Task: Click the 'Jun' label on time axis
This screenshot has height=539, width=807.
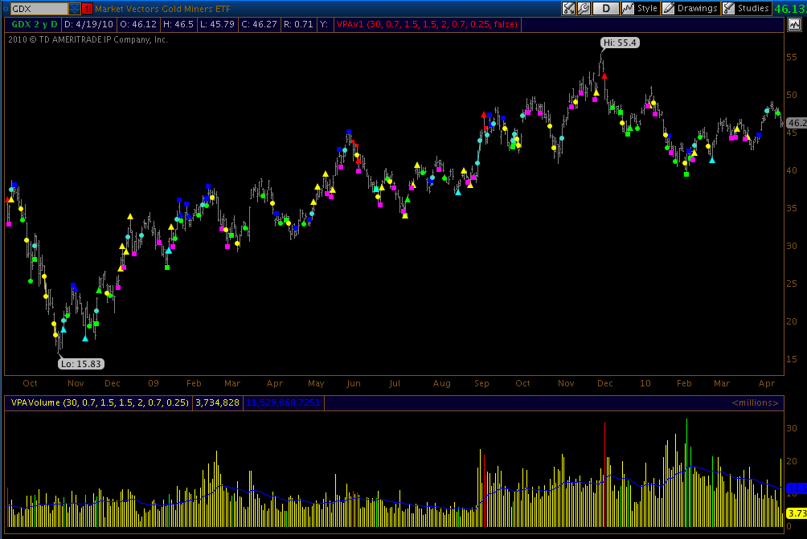Action: coord(354,383)
